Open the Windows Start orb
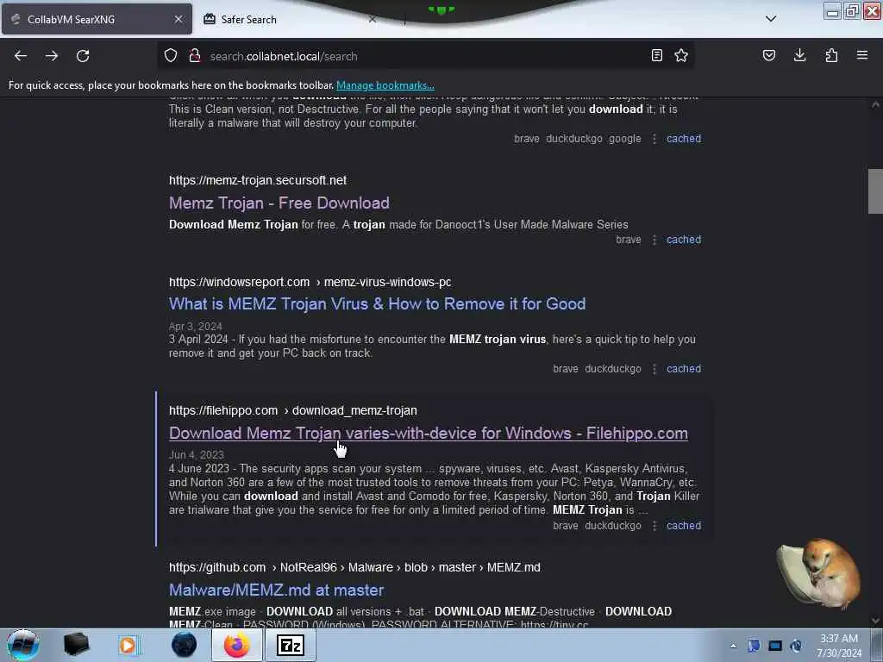Screen dimensions: 883x662 (23, 645)
